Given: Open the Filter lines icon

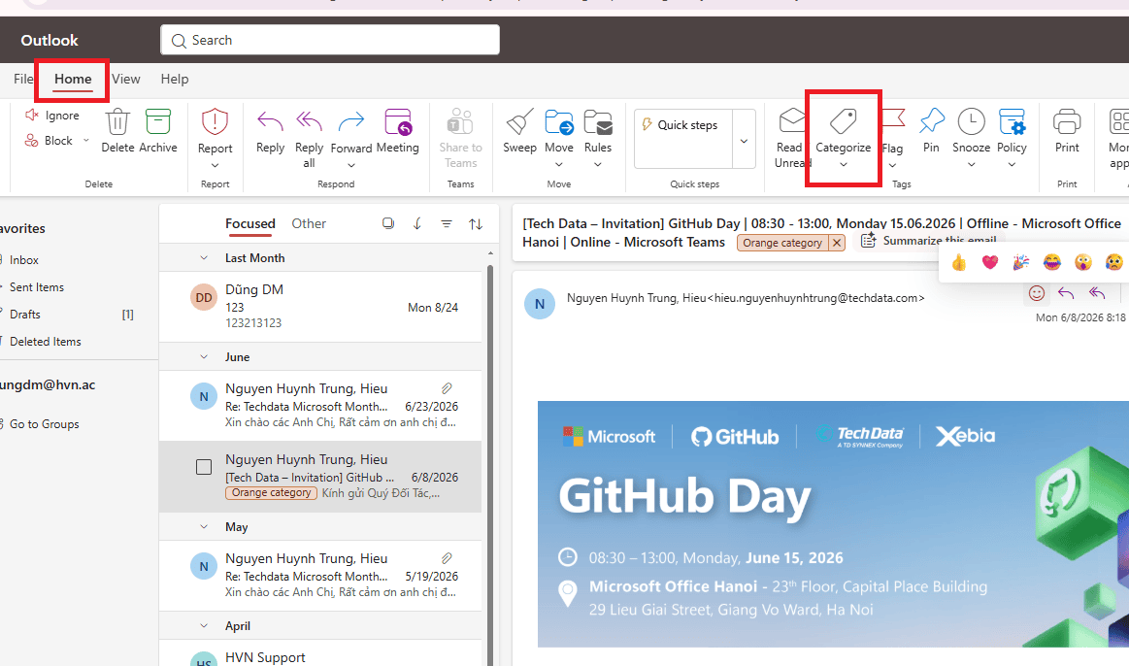Looking at the screenshot, I should 447,224.
